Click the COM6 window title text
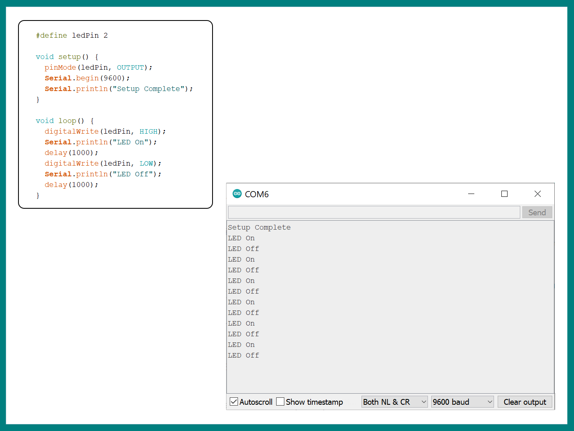Screen dimensions: 574x431 (257, 194)
